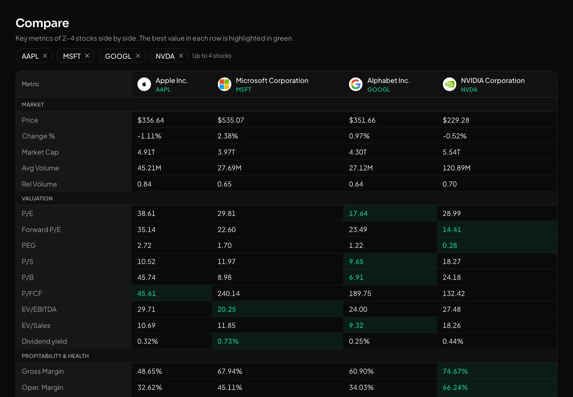Click the Market Cap row label

click(x=40, y=152)
